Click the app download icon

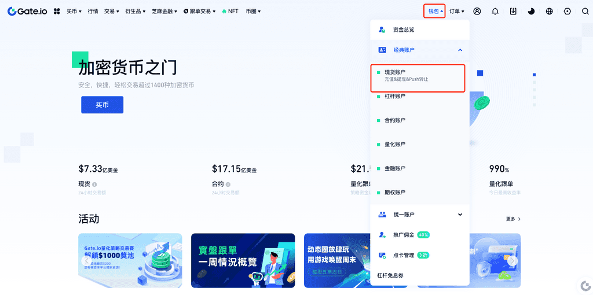coord(513,11)
